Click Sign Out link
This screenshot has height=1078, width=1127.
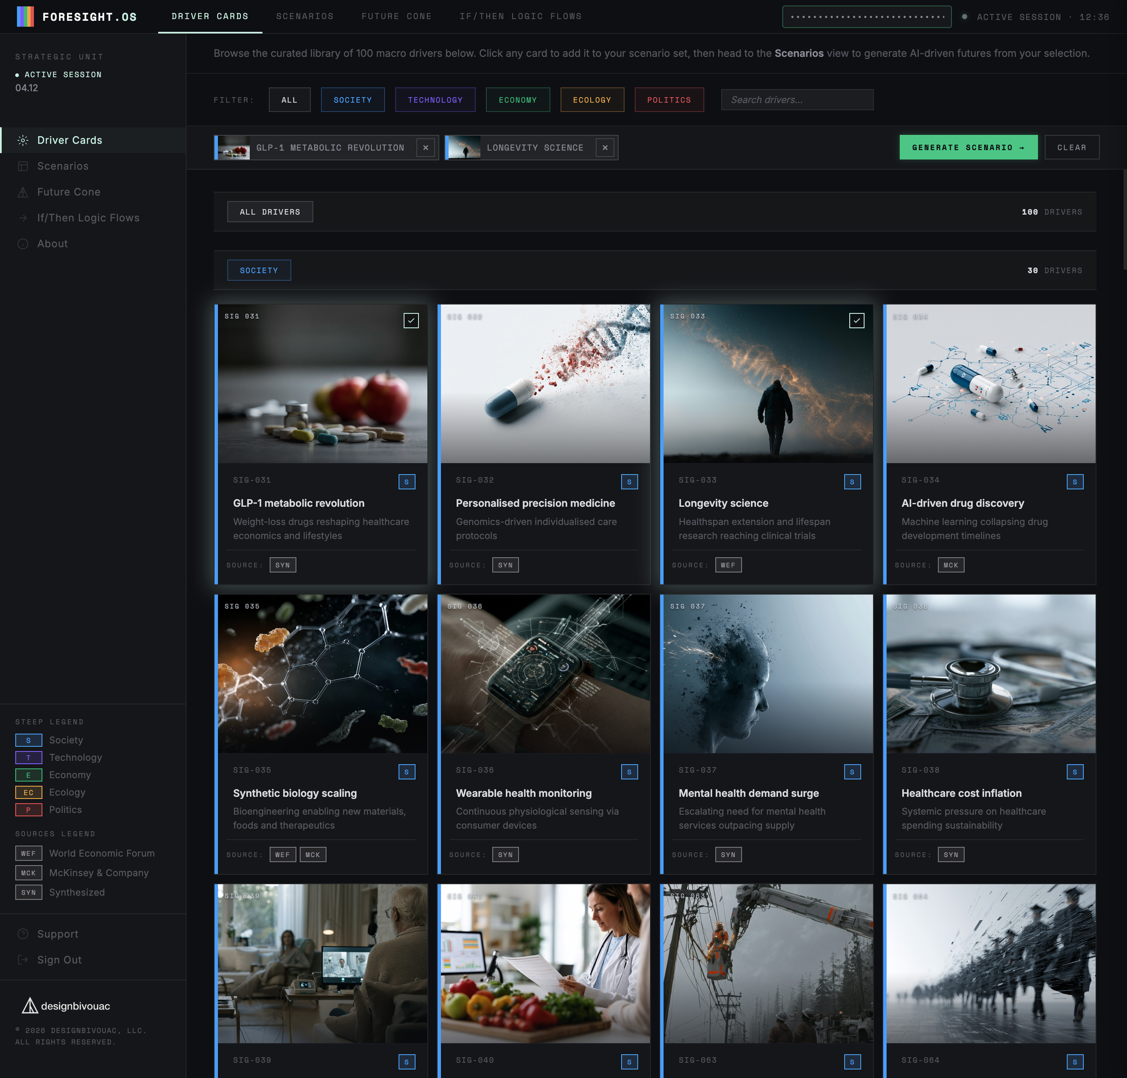tap(59, 959)
